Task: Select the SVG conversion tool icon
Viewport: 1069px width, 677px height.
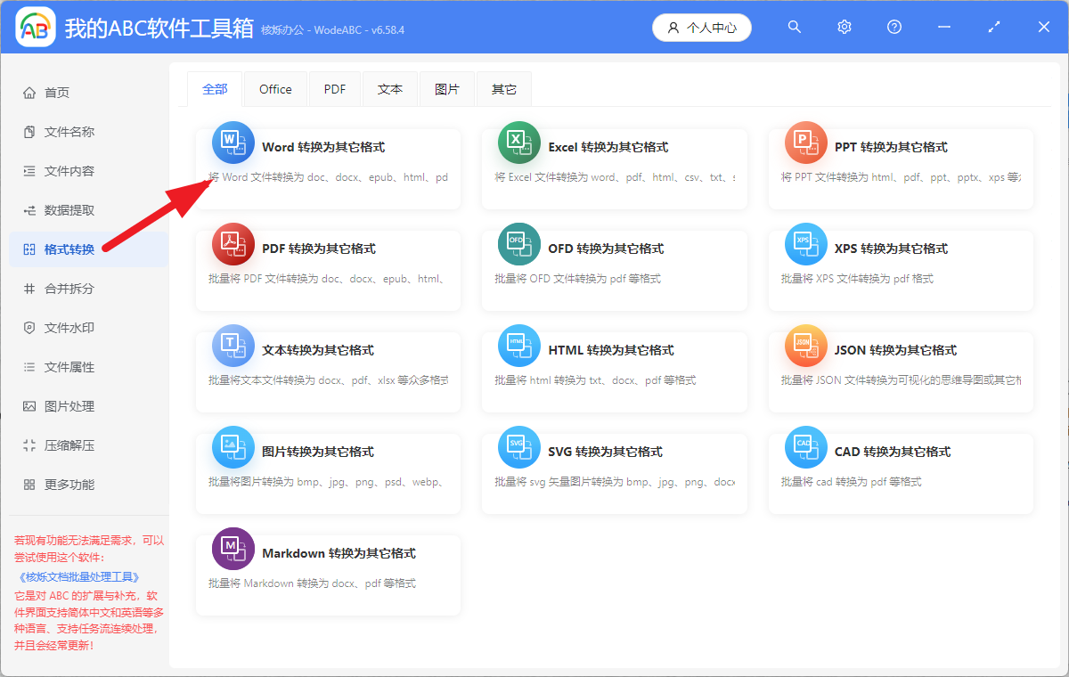Action: point(519,447)
